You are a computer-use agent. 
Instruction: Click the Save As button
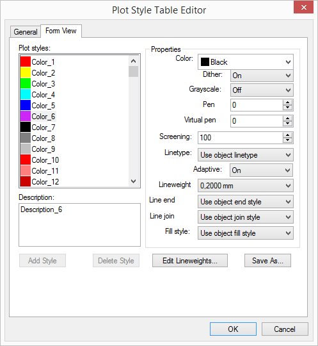267,261
